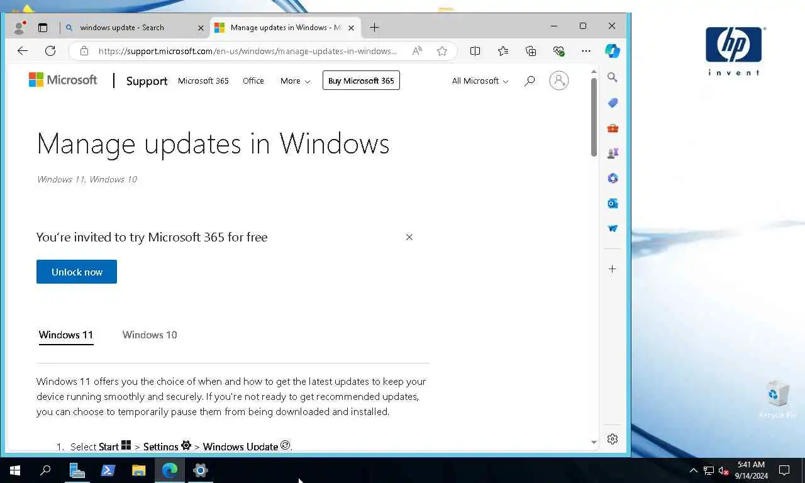Screen dimensions: 805x483
Task: Click the Buy Microsoft 365 button
Action: [x=361, y=80]
